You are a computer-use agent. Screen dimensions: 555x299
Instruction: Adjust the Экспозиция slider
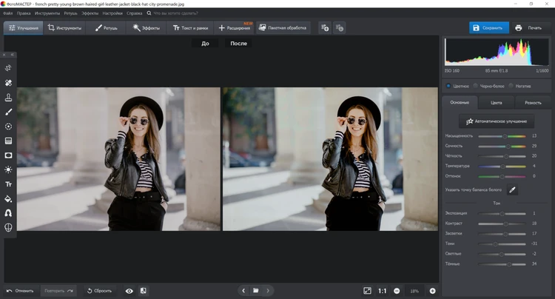[502, 214]
